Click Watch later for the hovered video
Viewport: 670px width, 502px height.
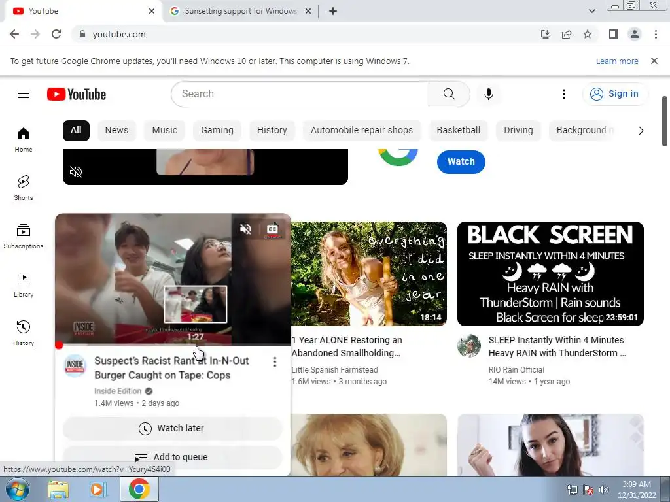tap(173, 428)
